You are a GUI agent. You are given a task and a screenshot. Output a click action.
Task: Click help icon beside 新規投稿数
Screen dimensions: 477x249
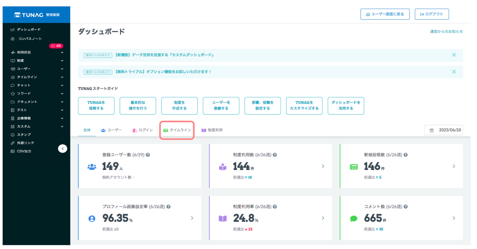406,155
